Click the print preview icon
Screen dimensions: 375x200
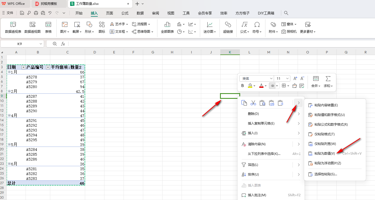pos(43,13)
